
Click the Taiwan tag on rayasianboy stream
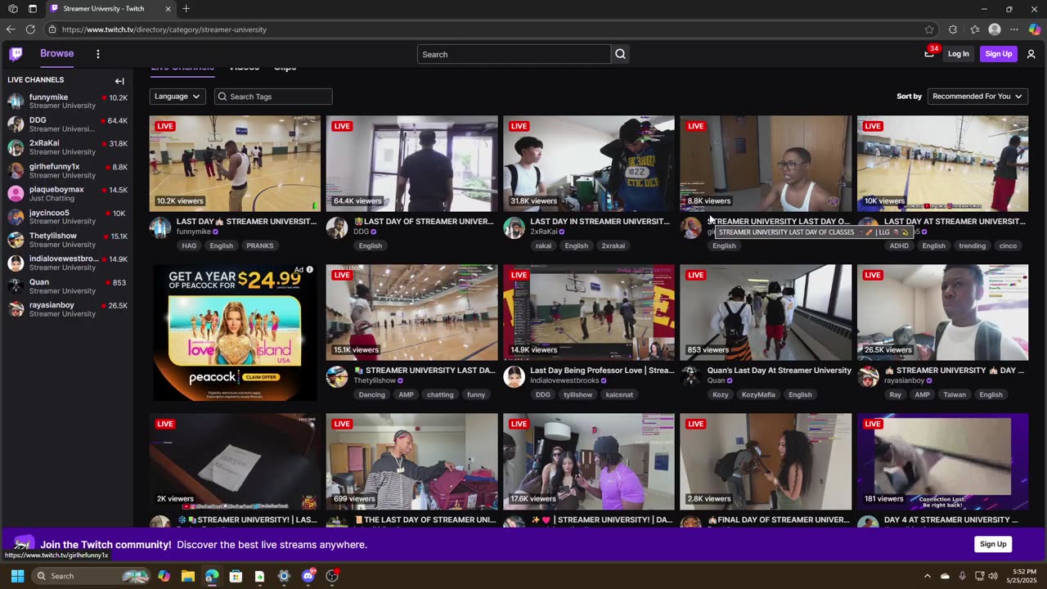pos(955,394)
